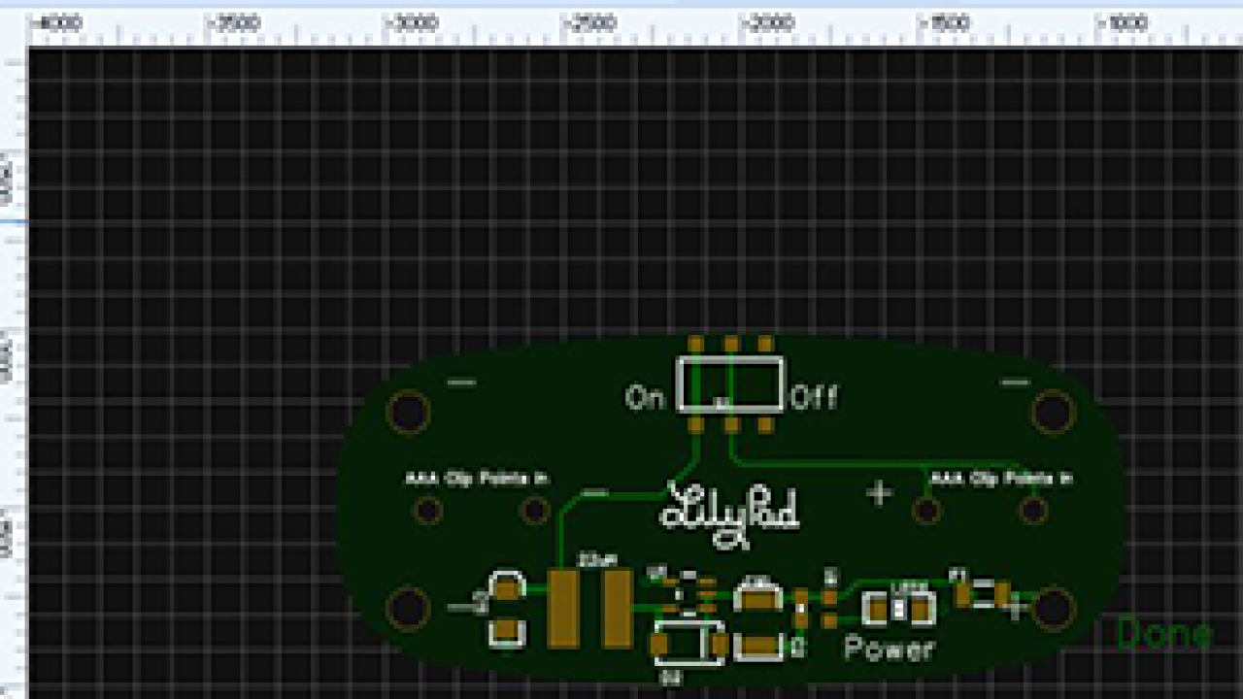Select the left pad of the 22uH inductor
The height and width of the screenshot is (699, 1243).
tap(563, 609)
